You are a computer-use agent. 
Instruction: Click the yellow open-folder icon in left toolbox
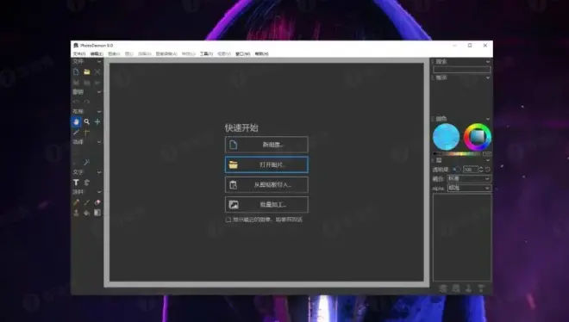pos(86,71)
